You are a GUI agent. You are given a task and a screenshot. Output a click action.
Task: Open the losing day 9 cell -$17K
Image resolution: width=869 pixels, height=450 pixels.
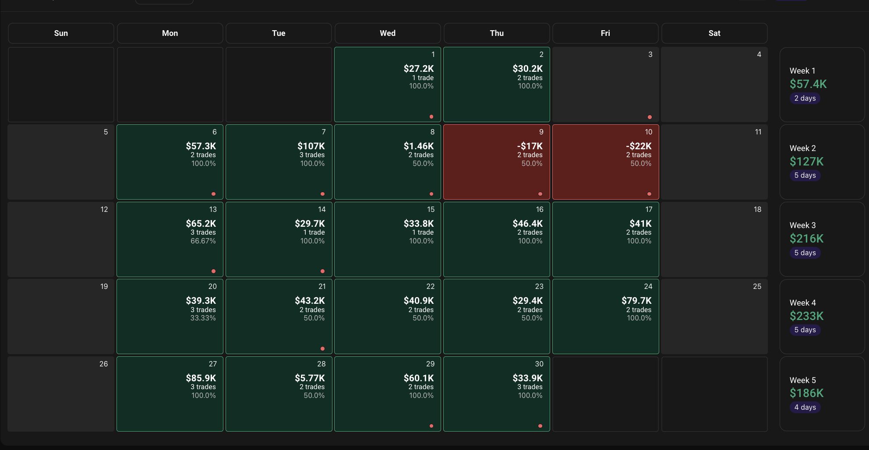pyautogui.click(x=497, y=162)
